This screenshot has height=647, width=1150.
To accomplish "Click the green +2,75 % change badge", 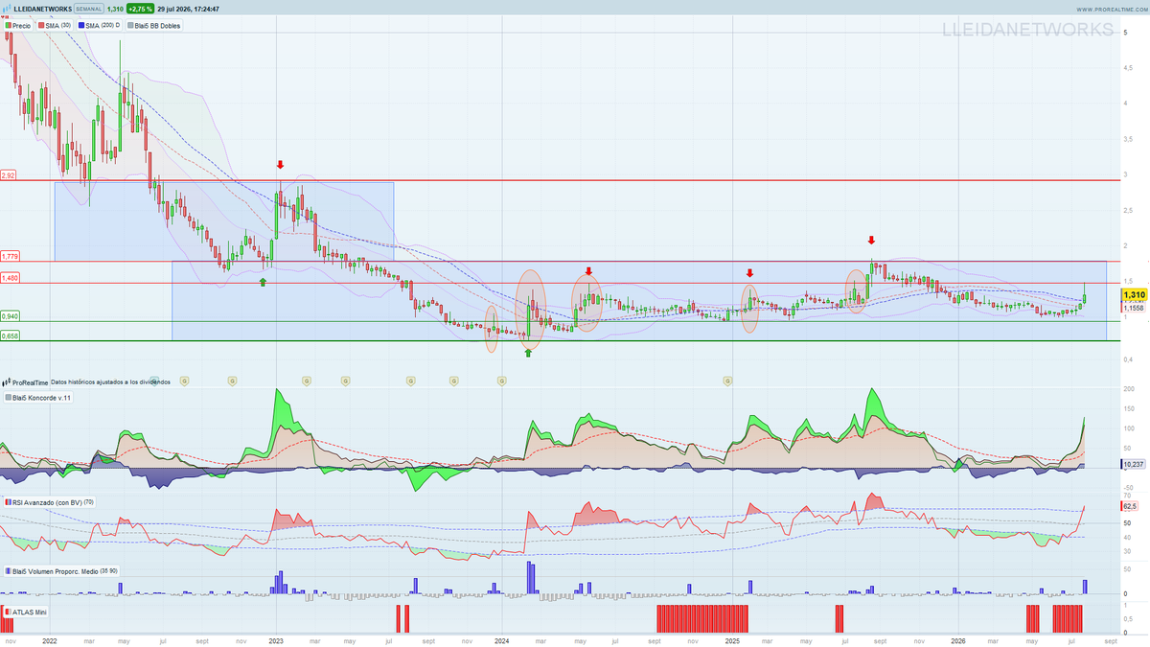I will coord(141,9).
